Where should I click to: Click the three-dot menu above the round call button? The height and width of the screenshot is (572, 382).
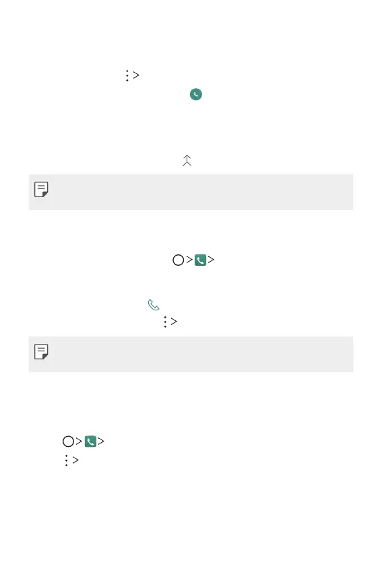(x=127, y=75)
